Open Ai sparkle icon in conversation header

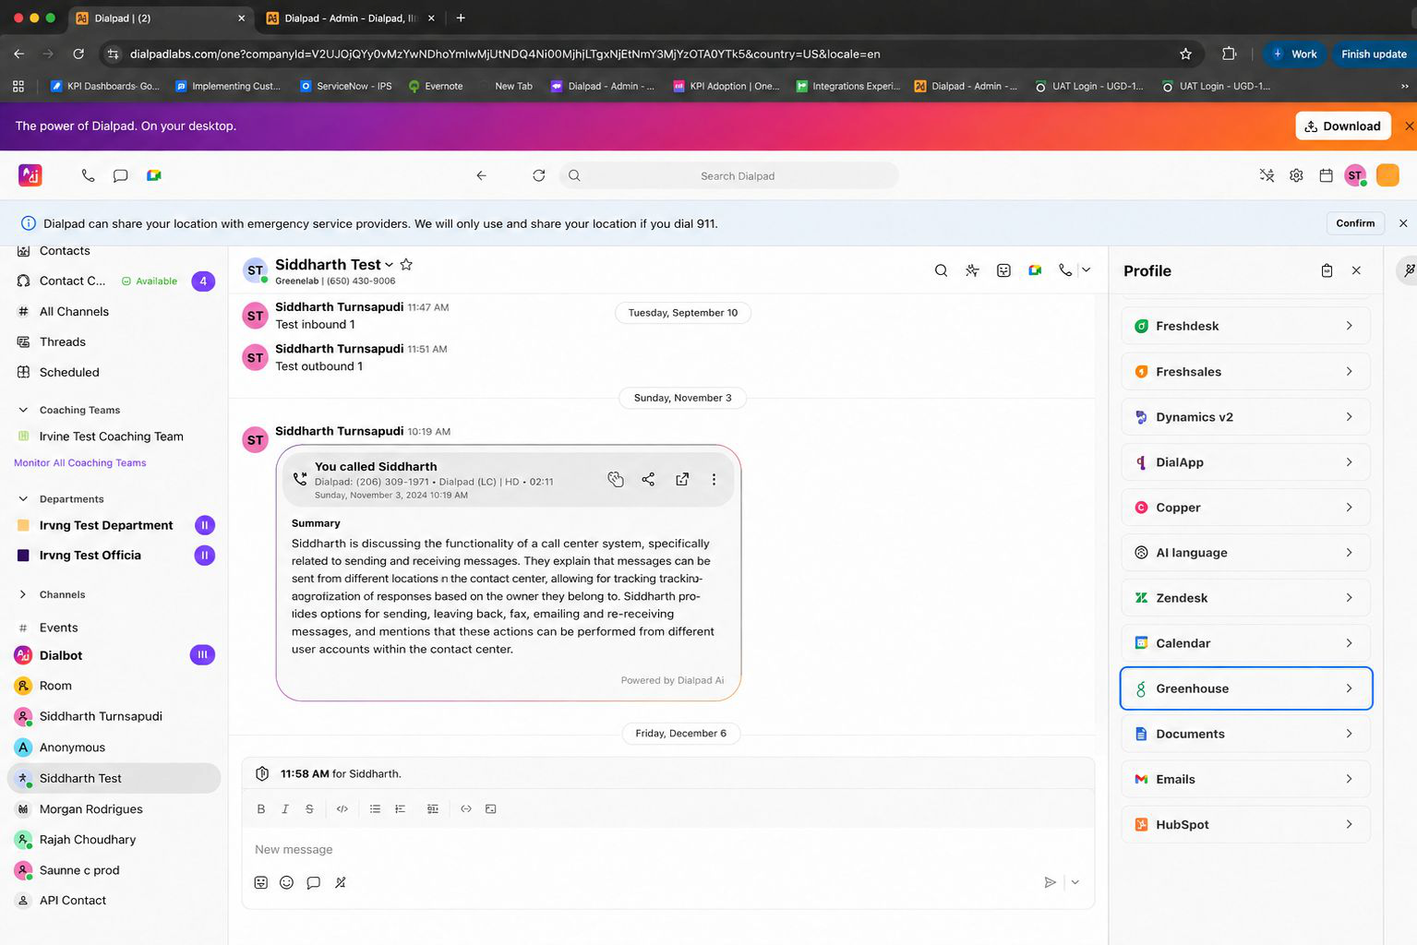click(x=972, y=270)
